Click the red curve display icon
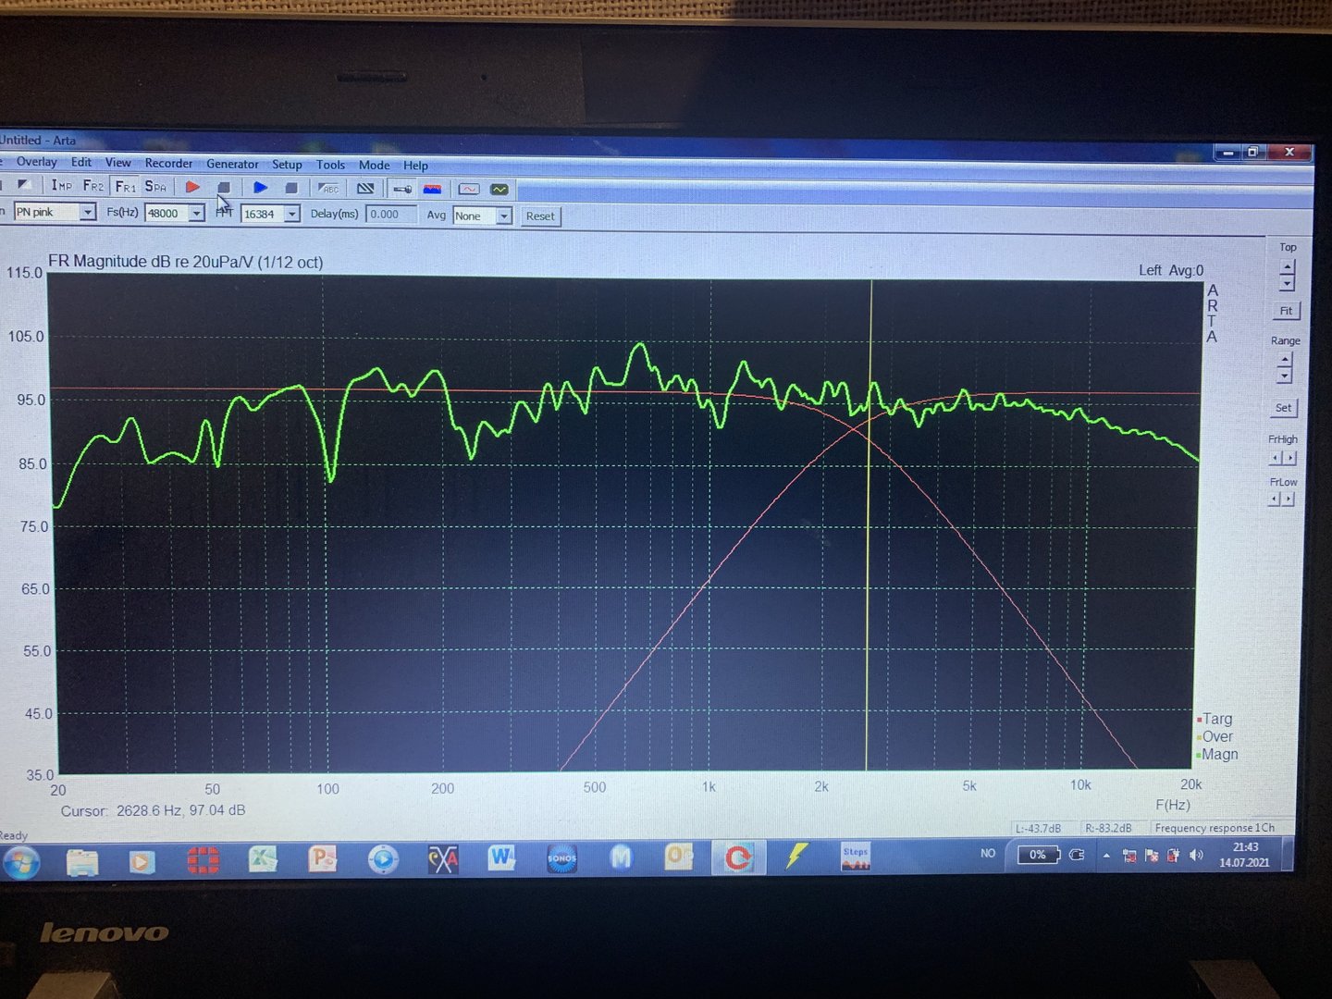Image resolution: width=1332 pixels, height=999 pixels. [469, 190]
